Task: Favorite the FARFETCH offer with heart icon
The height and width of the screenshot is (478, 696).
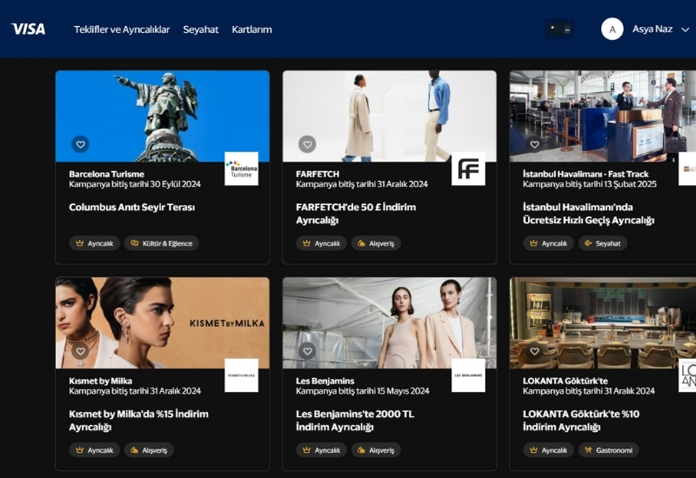Action: tap(307, 144)
